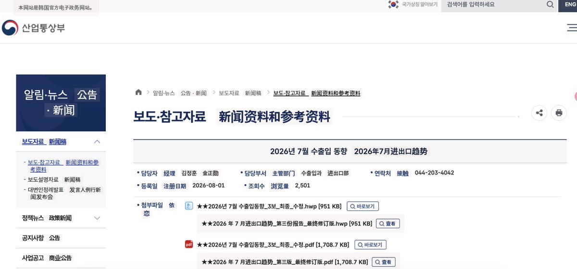Viewport: 577px width, 269px height.
Task: Click the 알림·뉴스 sidebar header banner
Action: pos(61,103)
